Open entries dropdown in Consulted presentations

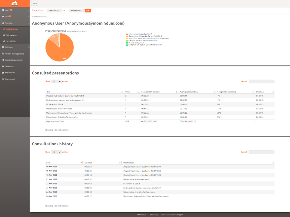coord(56,81)
